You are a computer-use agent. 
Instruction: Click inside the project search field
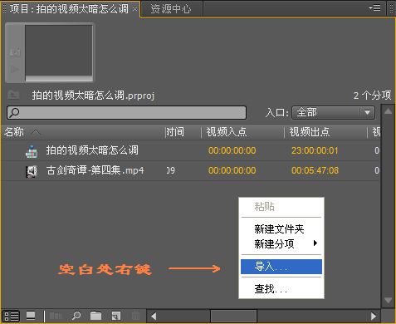pos(126,112)
